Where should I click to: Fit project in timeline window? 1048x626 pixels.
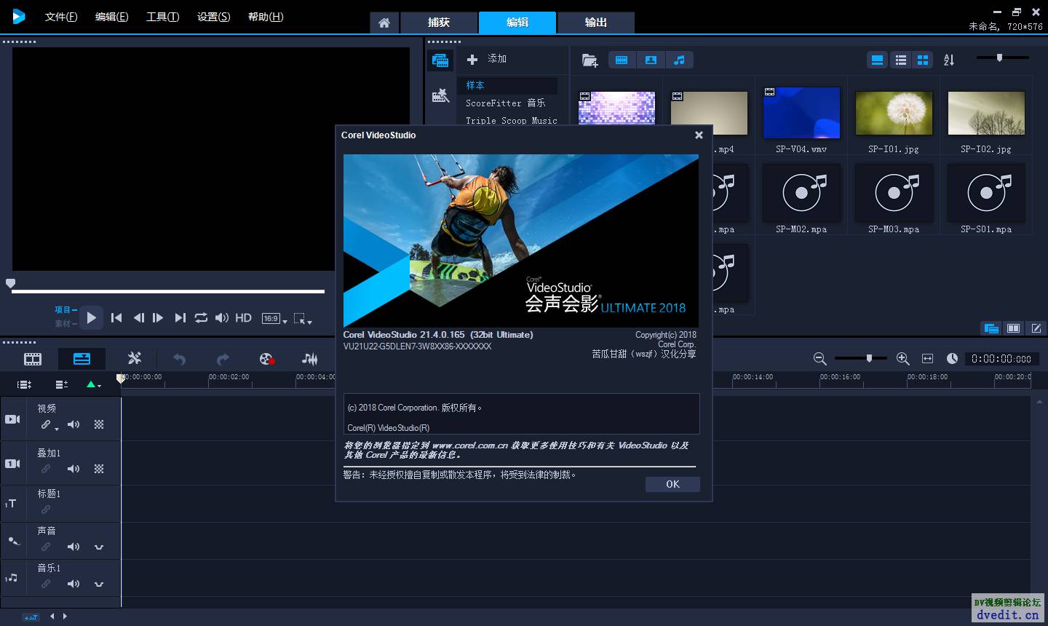click(x=927, y=359)
